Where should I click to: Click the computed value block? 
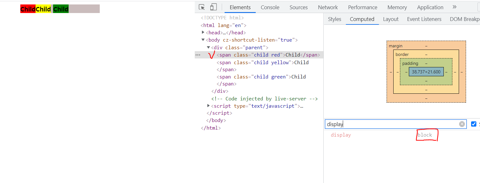coord(425,135)
